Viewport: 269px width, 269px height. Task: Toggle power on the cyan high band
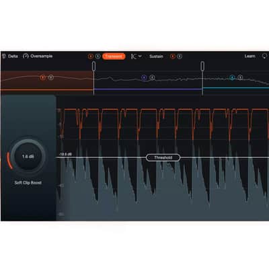tap(232, 77)
